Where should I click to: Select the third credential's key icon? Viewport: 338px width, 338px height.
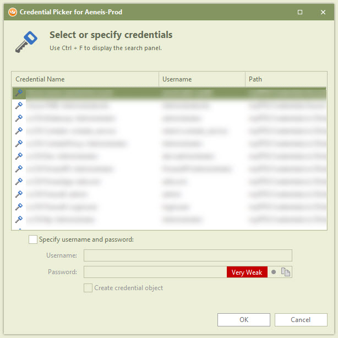[19, 118]
